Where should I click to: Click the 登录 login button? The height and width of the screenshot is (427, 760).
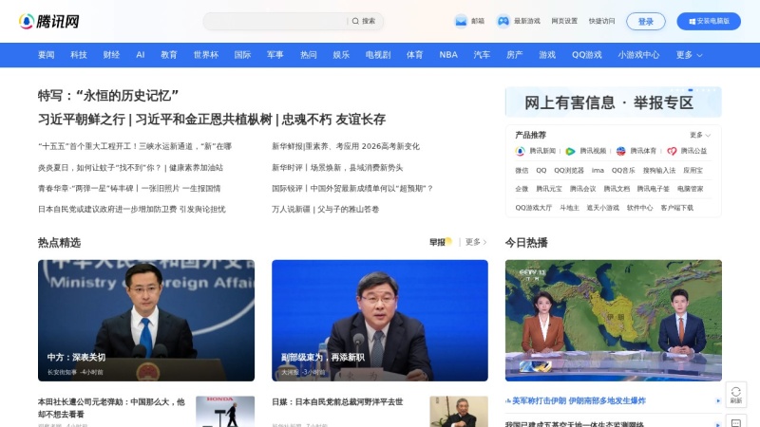click(x=646, y=21)
